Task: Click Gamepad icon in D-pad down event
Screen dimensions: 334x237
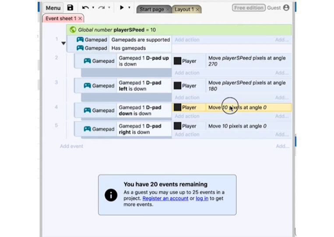Action: coord(88,110)
